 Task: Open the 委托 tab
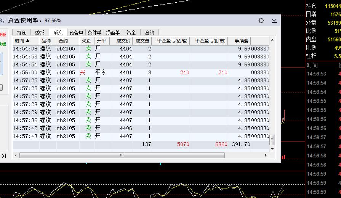(x=40, y=33)
